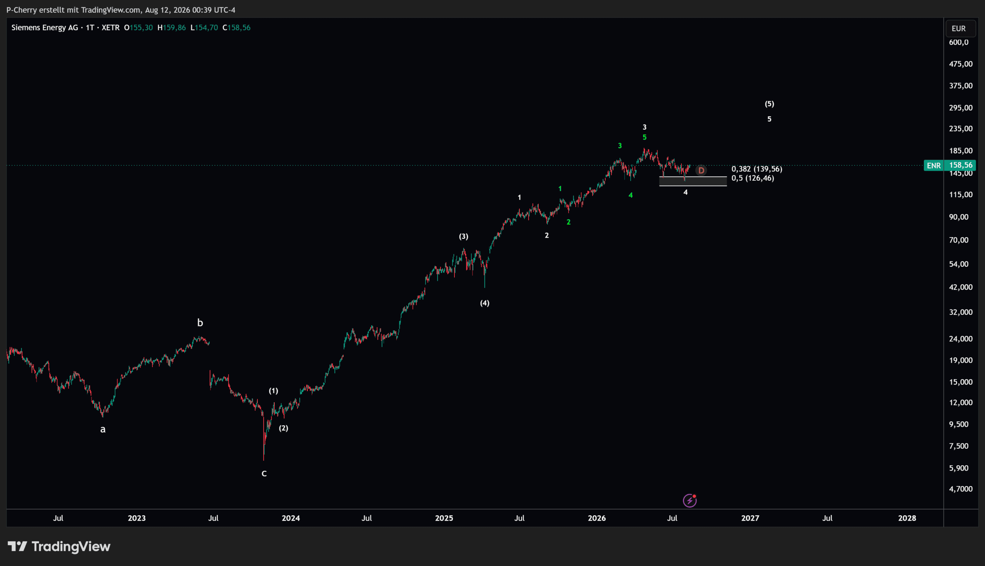Click the close value C158,56
Screen dimensions: 985x566
tap(236, 28)
